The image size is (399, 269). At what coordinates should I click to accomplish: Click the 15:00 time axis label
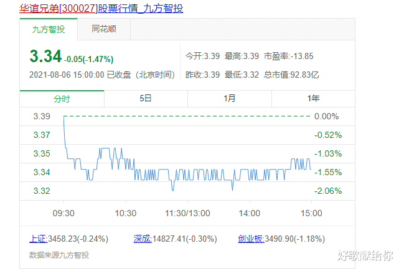pos(311,213)
